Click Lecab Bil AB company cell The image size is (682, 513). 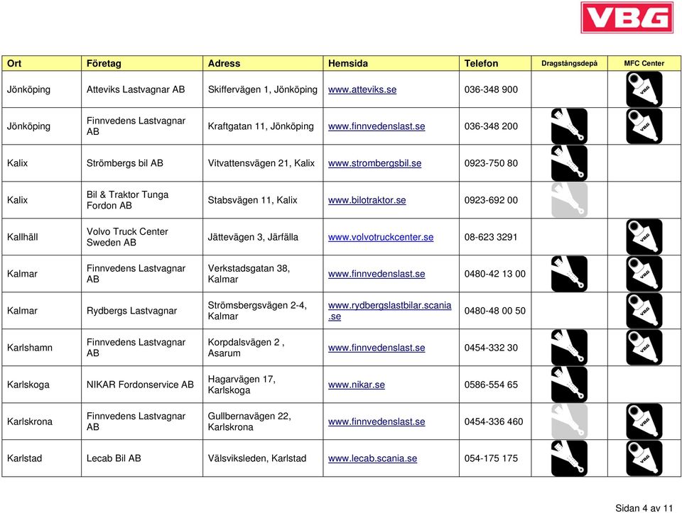click(142, 458)
